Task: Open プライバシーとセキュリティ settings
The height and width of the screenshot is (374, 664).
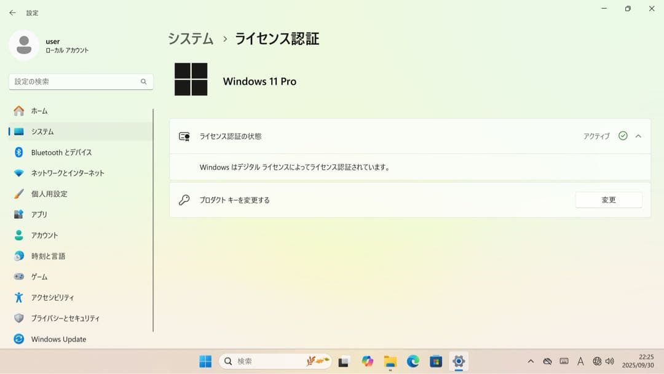Action: [x=64, y=318]
